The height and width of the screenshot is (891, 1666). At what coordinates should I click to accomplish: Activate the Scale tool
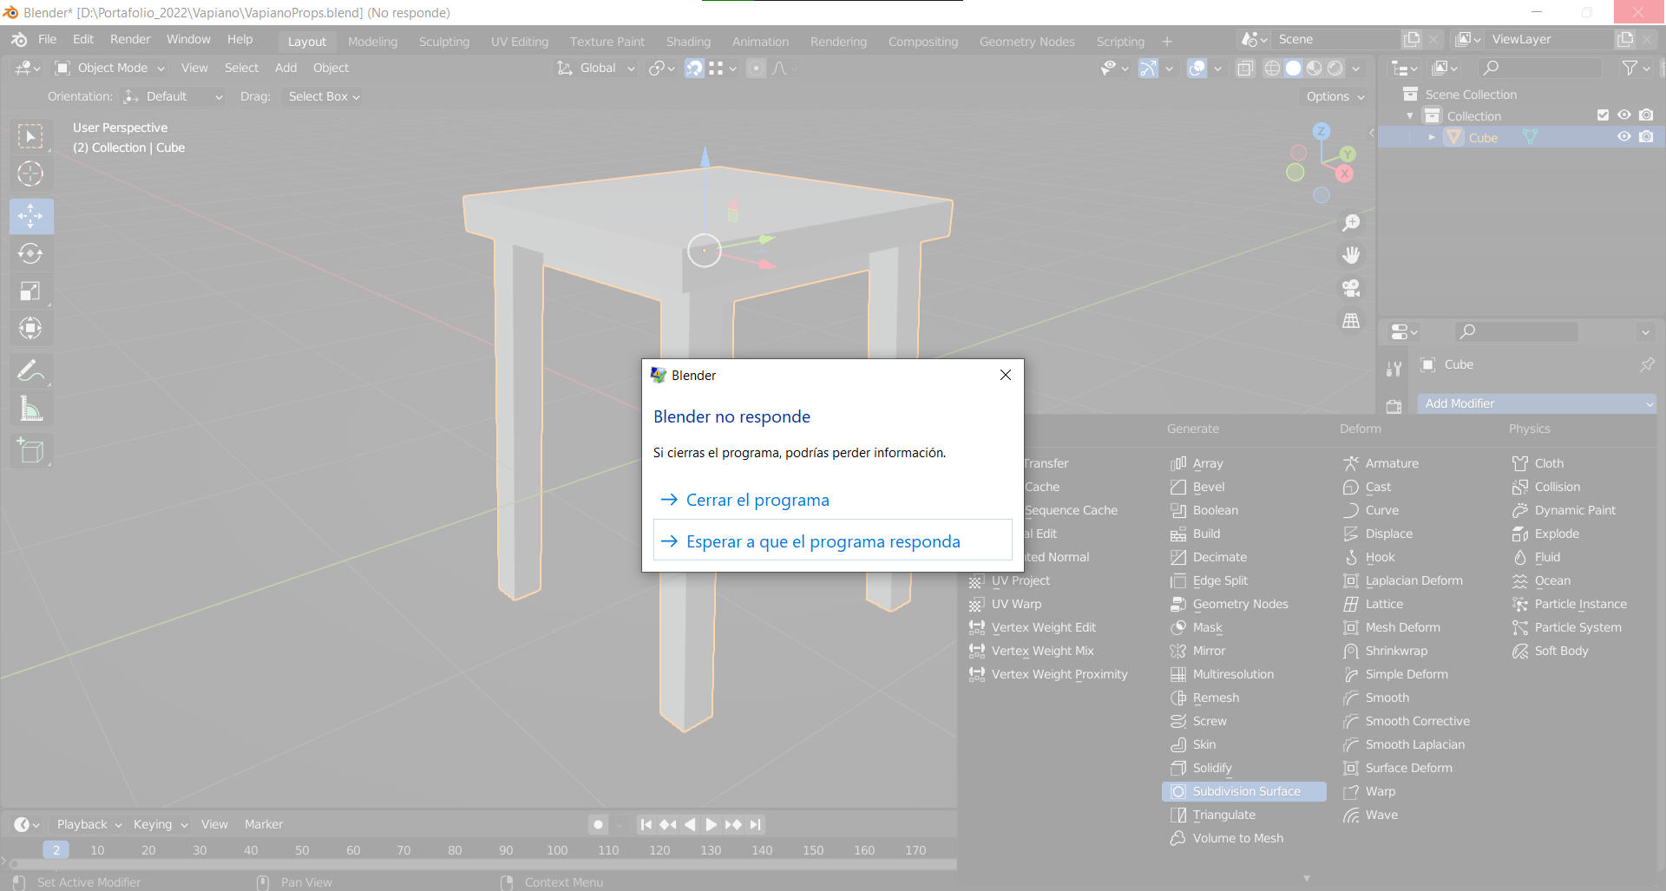(x=30, y=291)
